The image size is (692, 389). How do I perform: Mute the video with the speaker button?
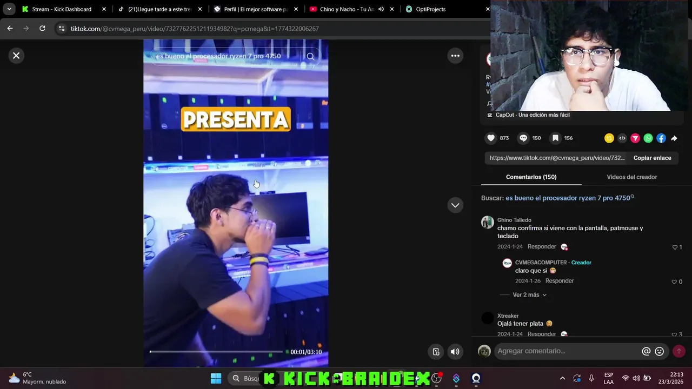coord(455,352)
